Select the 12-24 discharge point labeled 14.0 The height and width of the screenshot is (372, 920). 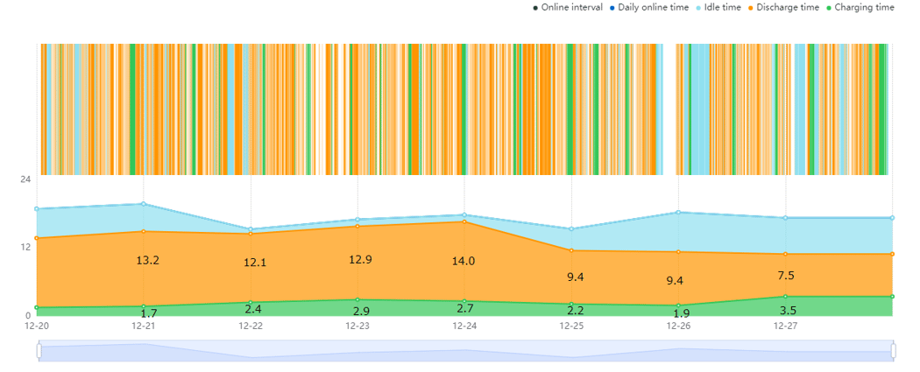464,221
